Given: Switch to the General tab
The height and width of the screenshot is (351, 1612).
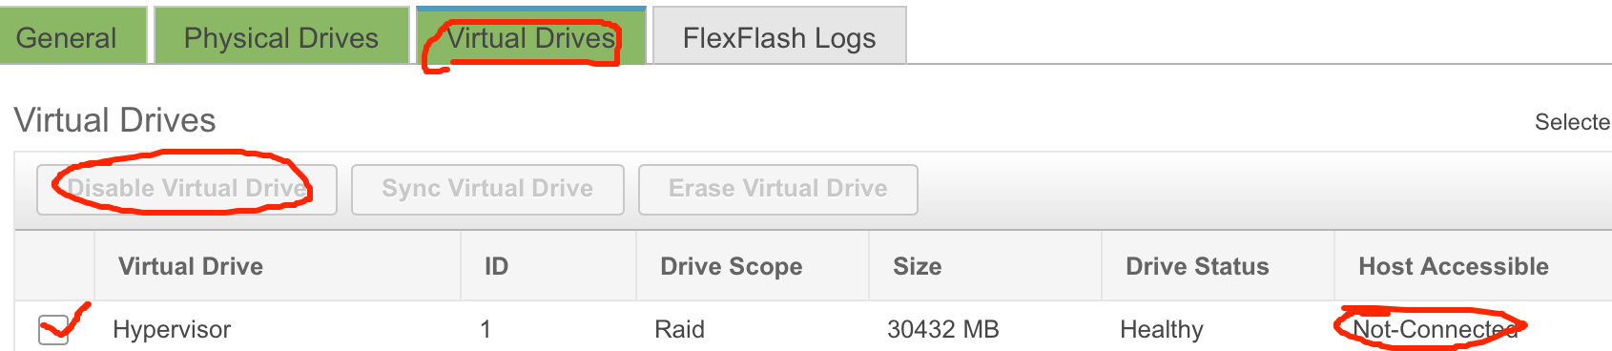Looking at the screenshot, I should tap(72, 36).
